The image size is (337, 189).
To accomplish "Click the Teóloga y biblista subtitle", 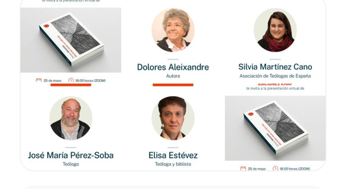I will pos(173,164).
